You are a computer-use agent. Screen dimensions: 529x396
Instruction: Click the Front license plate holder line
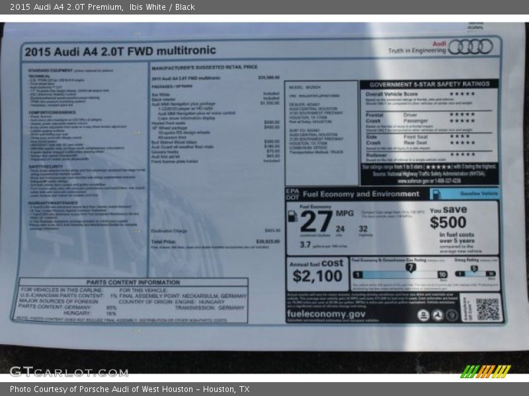[216, 161]
